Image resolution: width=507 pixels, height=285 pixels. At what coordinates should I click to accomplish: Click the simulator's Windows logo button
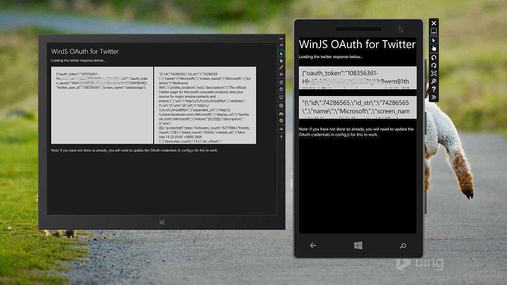162,222
